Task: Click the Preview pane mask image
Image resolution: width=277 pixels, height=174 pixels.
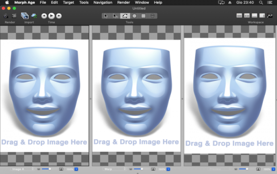Action: (x=229, y=96)
